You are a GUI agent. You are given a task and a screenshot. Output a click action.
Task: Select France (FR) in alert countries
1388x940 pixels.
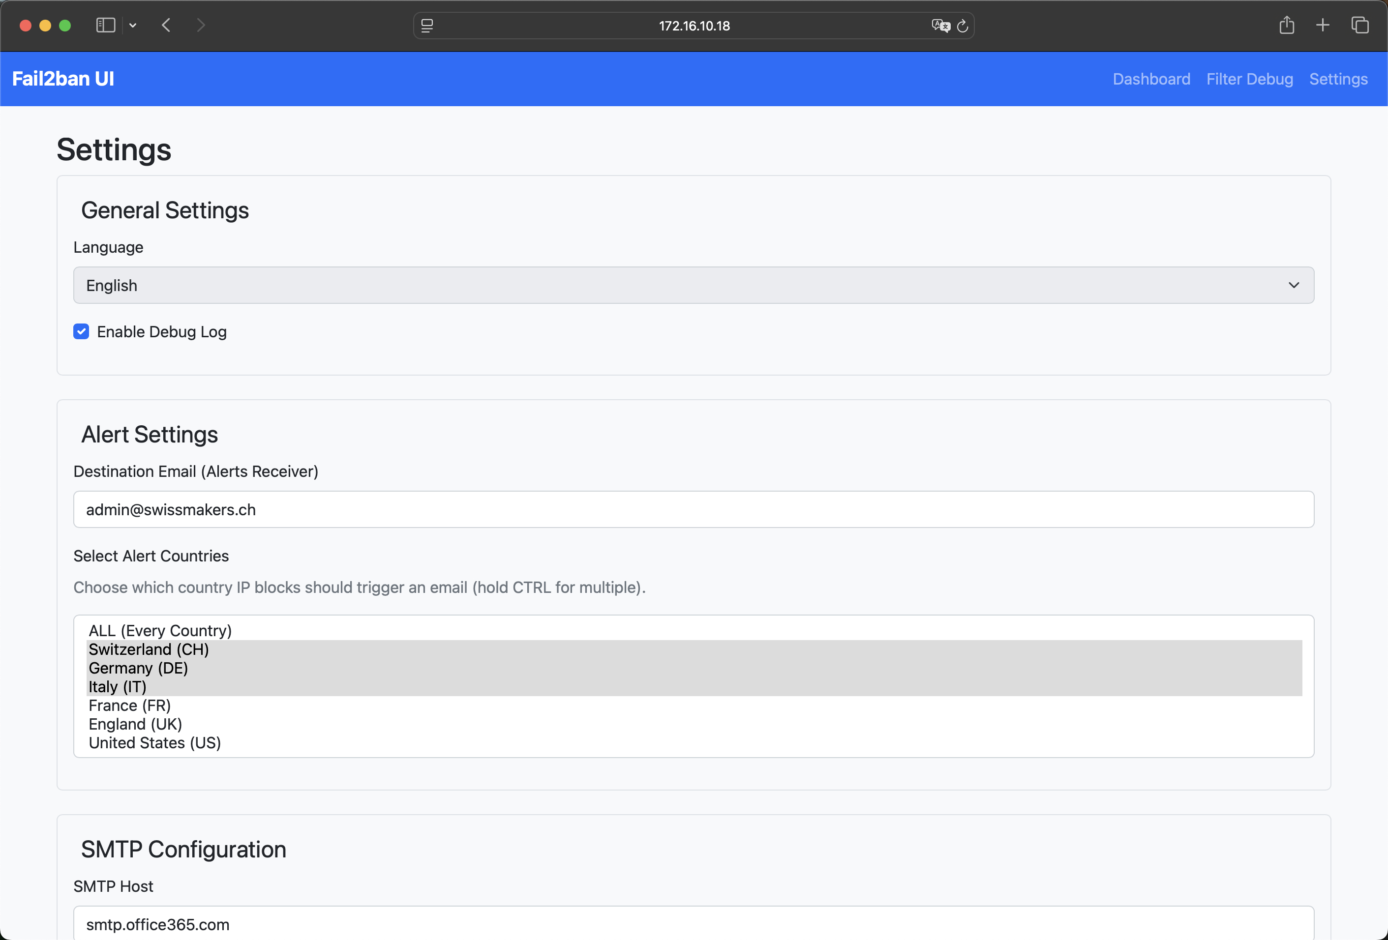pos(130,705)
